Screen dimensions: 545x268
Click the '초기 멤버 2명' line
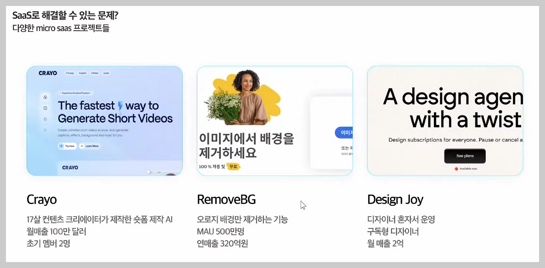(x=48, y=244)
